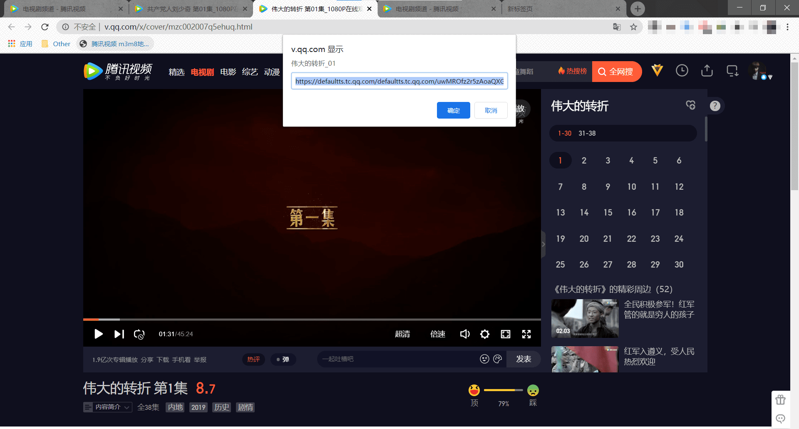799x429 pixels.
Task: Switch to episodes 31-38 tab
Action: point(587,133)
